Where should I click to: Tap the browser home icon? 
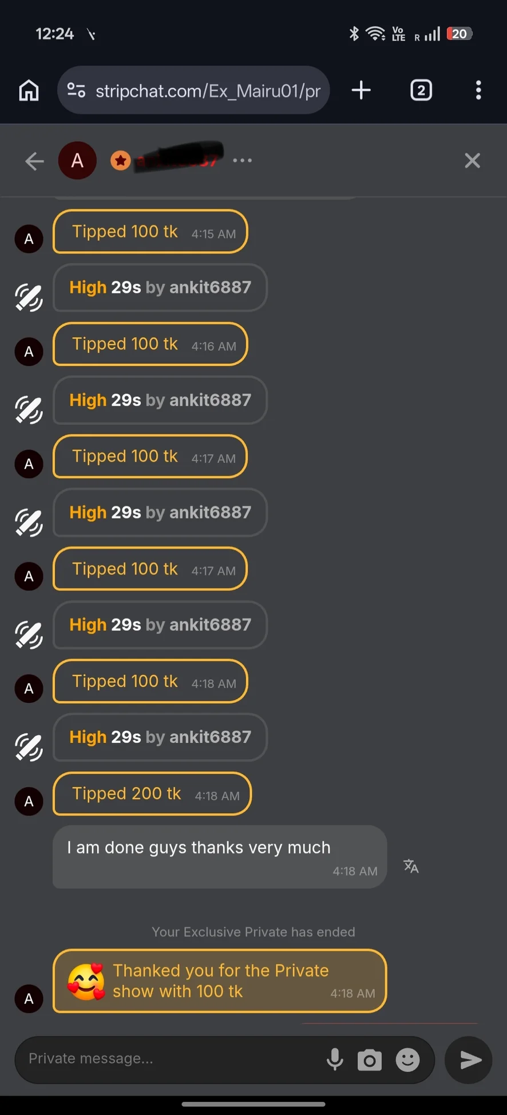pyautogui.click(x=29, y=90)
